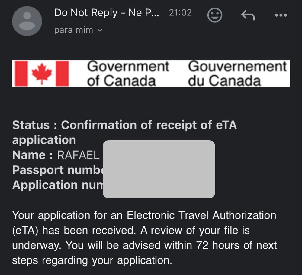
Task: Tap 'Gouvernement du Canada' banner text
Action: (237, 73)
